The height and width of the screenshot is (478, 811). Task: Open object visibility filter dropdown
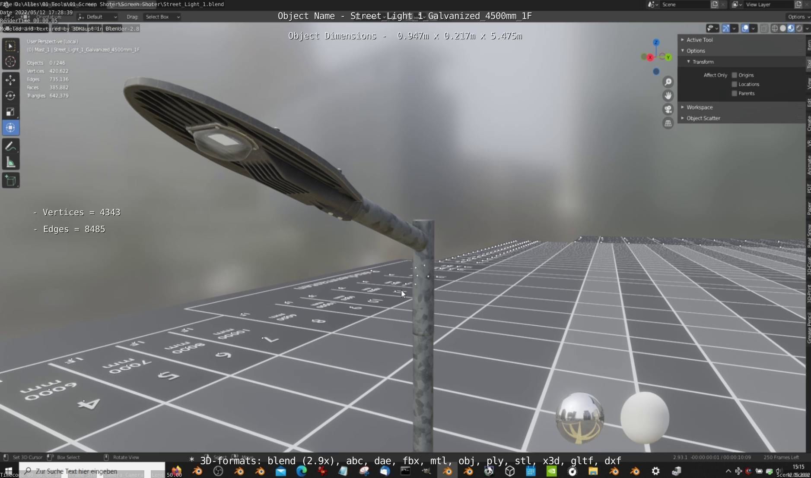point(712,28)
